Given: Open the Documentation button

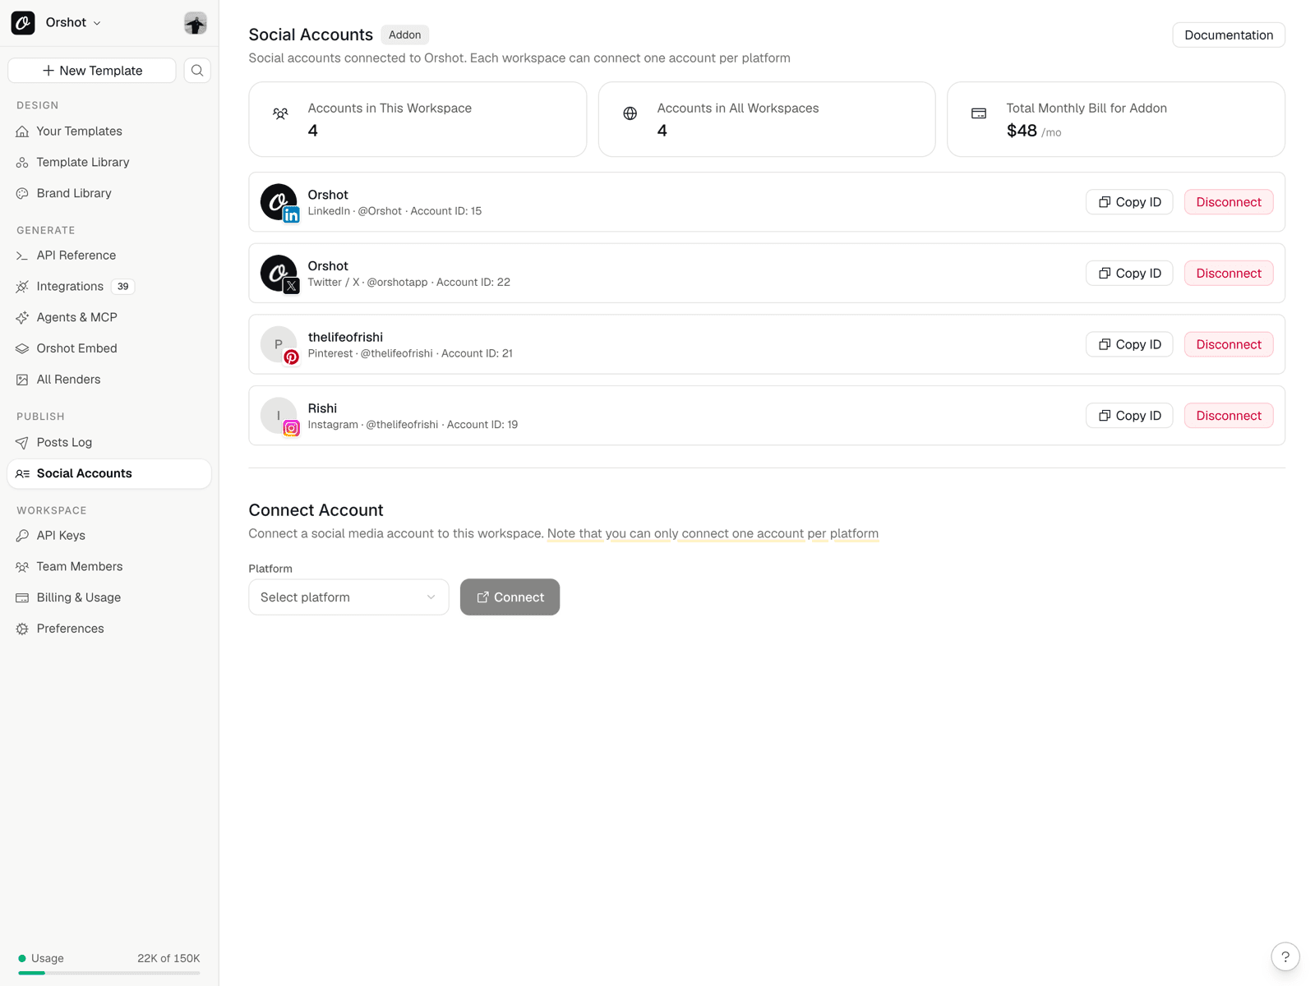Looking at the screenshot, I should 1229,35.
